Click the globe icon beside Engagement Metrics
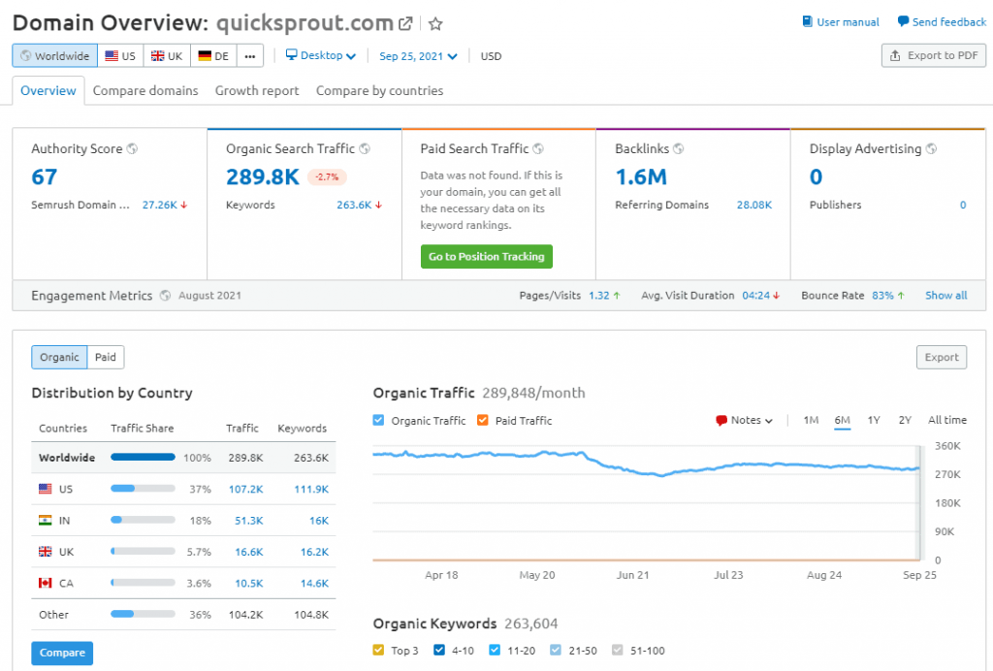This screenshot has height=671, width=993. click(x=165, y=296)
